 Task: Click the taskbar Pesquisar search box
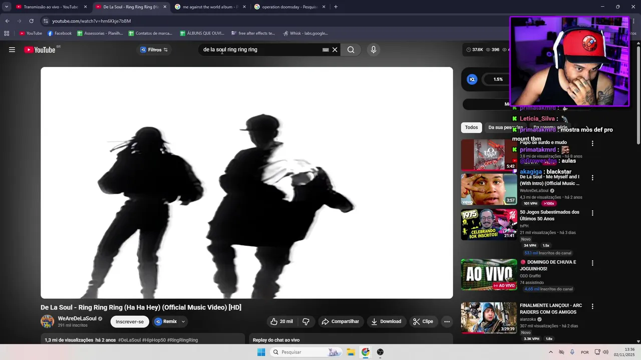(x=306, y=352)
